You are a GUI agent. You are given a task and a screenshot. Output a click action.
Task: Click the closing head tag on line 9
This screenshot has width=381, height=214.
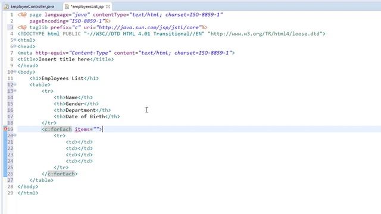click(28, 65)
